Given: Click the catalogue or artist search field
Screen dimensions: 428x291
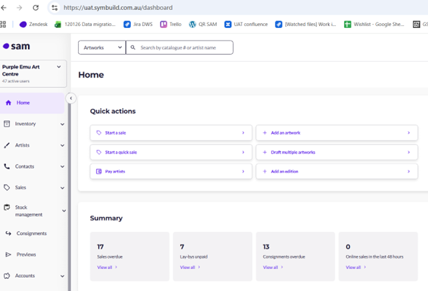Looking at the screenshot, I should pos(183,48).
